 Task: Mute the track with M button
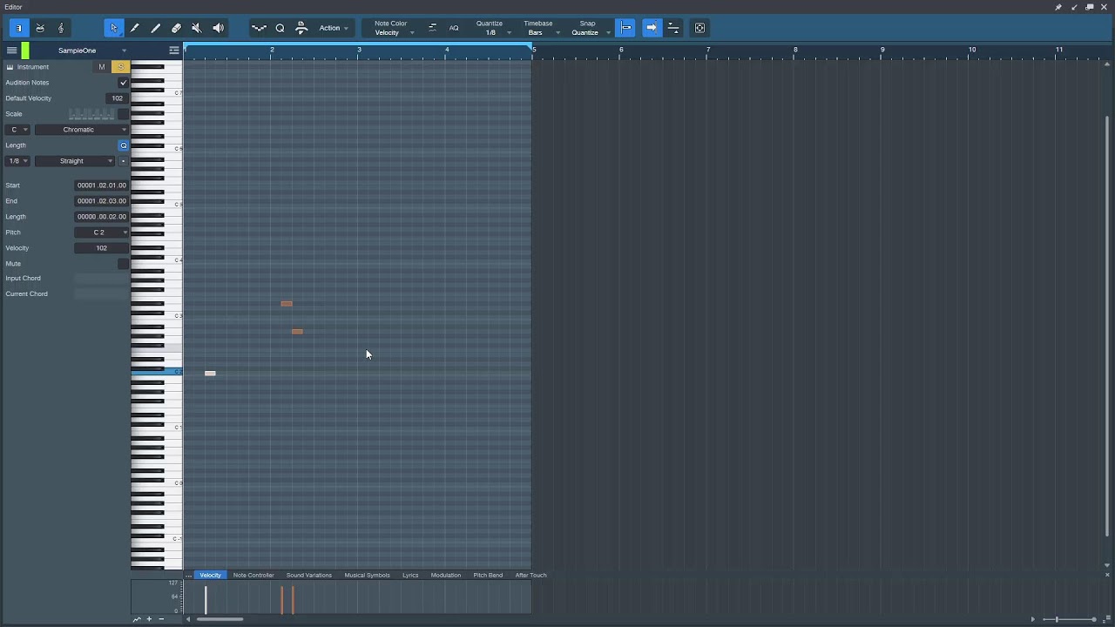point(102,67)
